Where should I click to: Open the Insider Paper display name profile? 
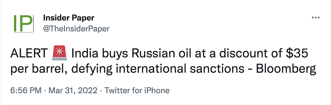tap(69, 18)
